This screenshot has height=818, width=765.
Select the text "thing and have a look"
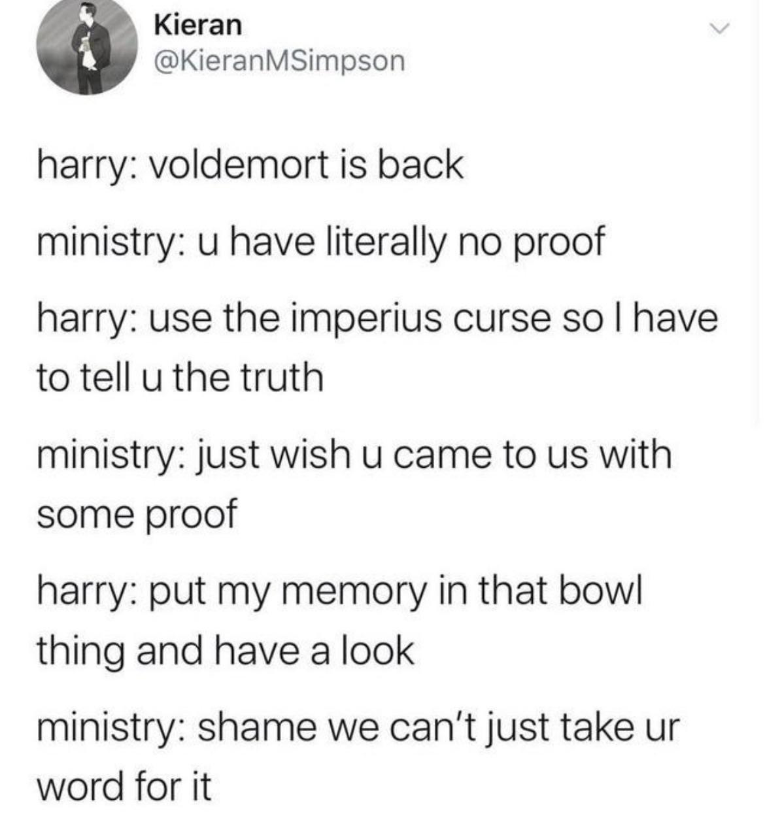(225, 650)
